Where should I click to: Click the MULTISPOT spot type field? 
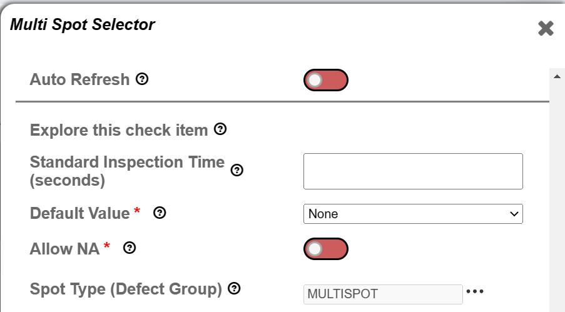pyautogui.click(x=383, y=294)
